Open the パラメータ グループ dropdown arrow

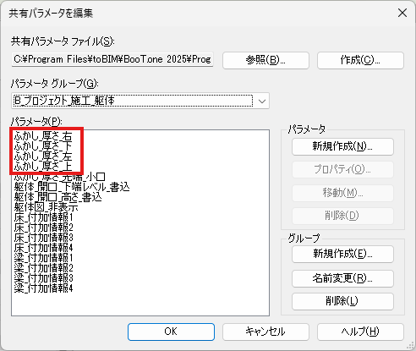tap(262, 101)
